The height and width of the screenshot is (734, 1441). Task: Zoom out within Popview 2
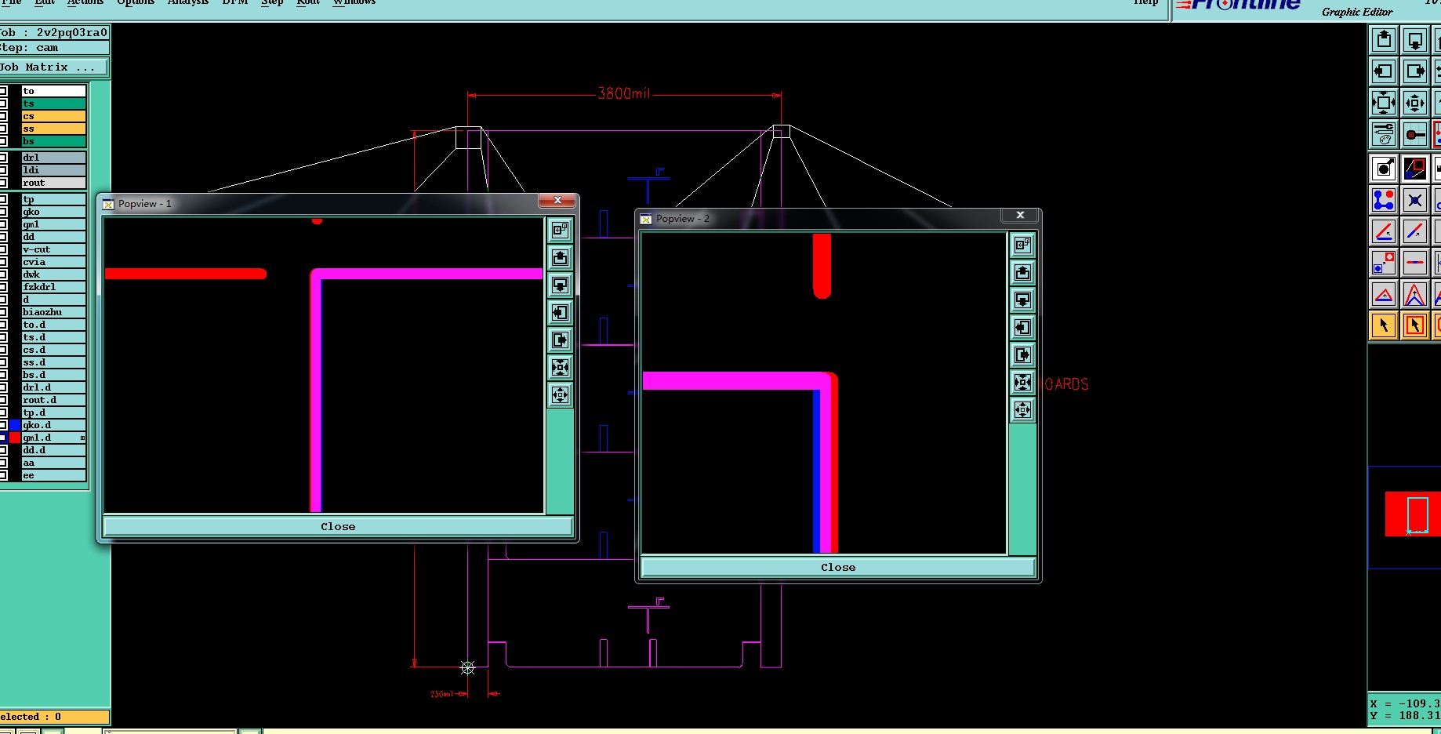(x=1022, y=409)
